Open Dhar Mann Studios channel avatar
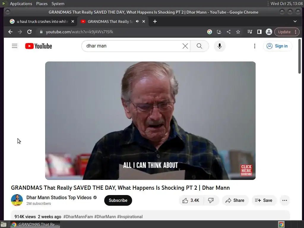Viewport: 304px width, 228px height. (x=17, y=200)
